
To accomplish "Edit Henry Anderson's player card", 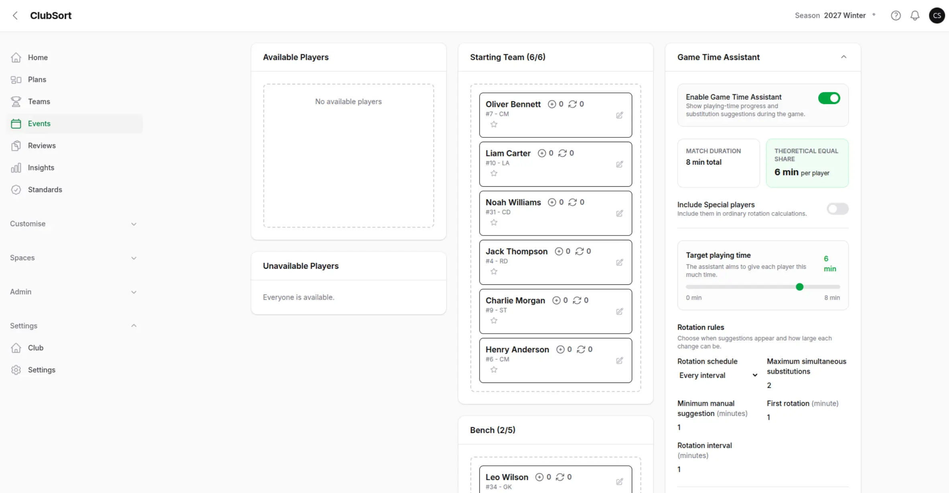I will (x=619, y=360).
